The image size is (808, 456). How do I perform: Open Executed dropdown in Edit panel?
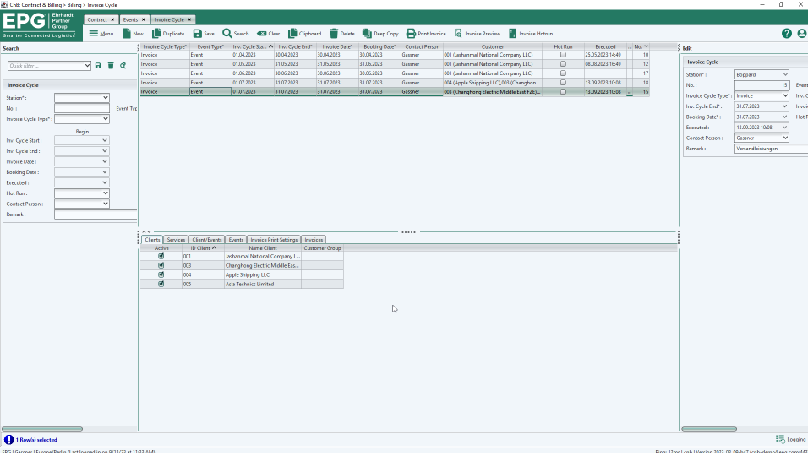point(784,128)
